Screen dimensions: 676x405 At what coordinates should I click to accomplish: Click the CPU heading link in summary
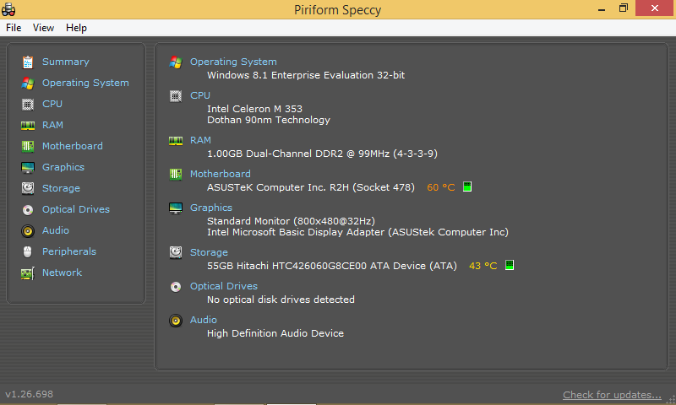(x=200, y=95)
